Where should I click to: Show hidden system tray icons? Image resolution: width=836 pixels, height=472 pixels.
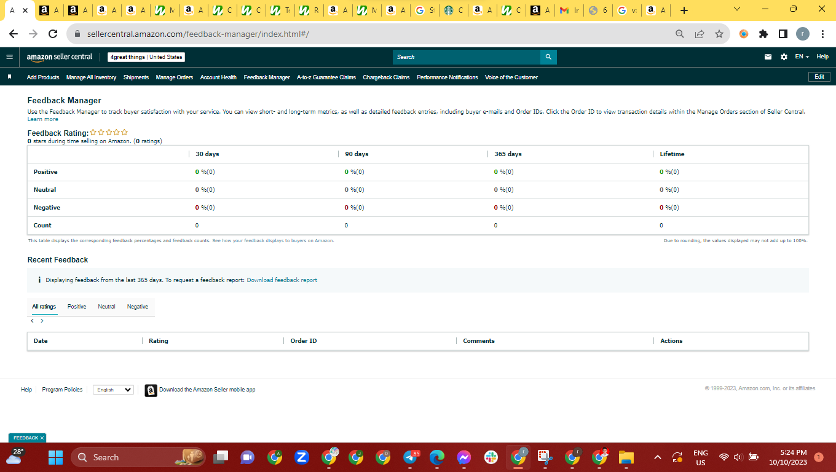(658, 457)
